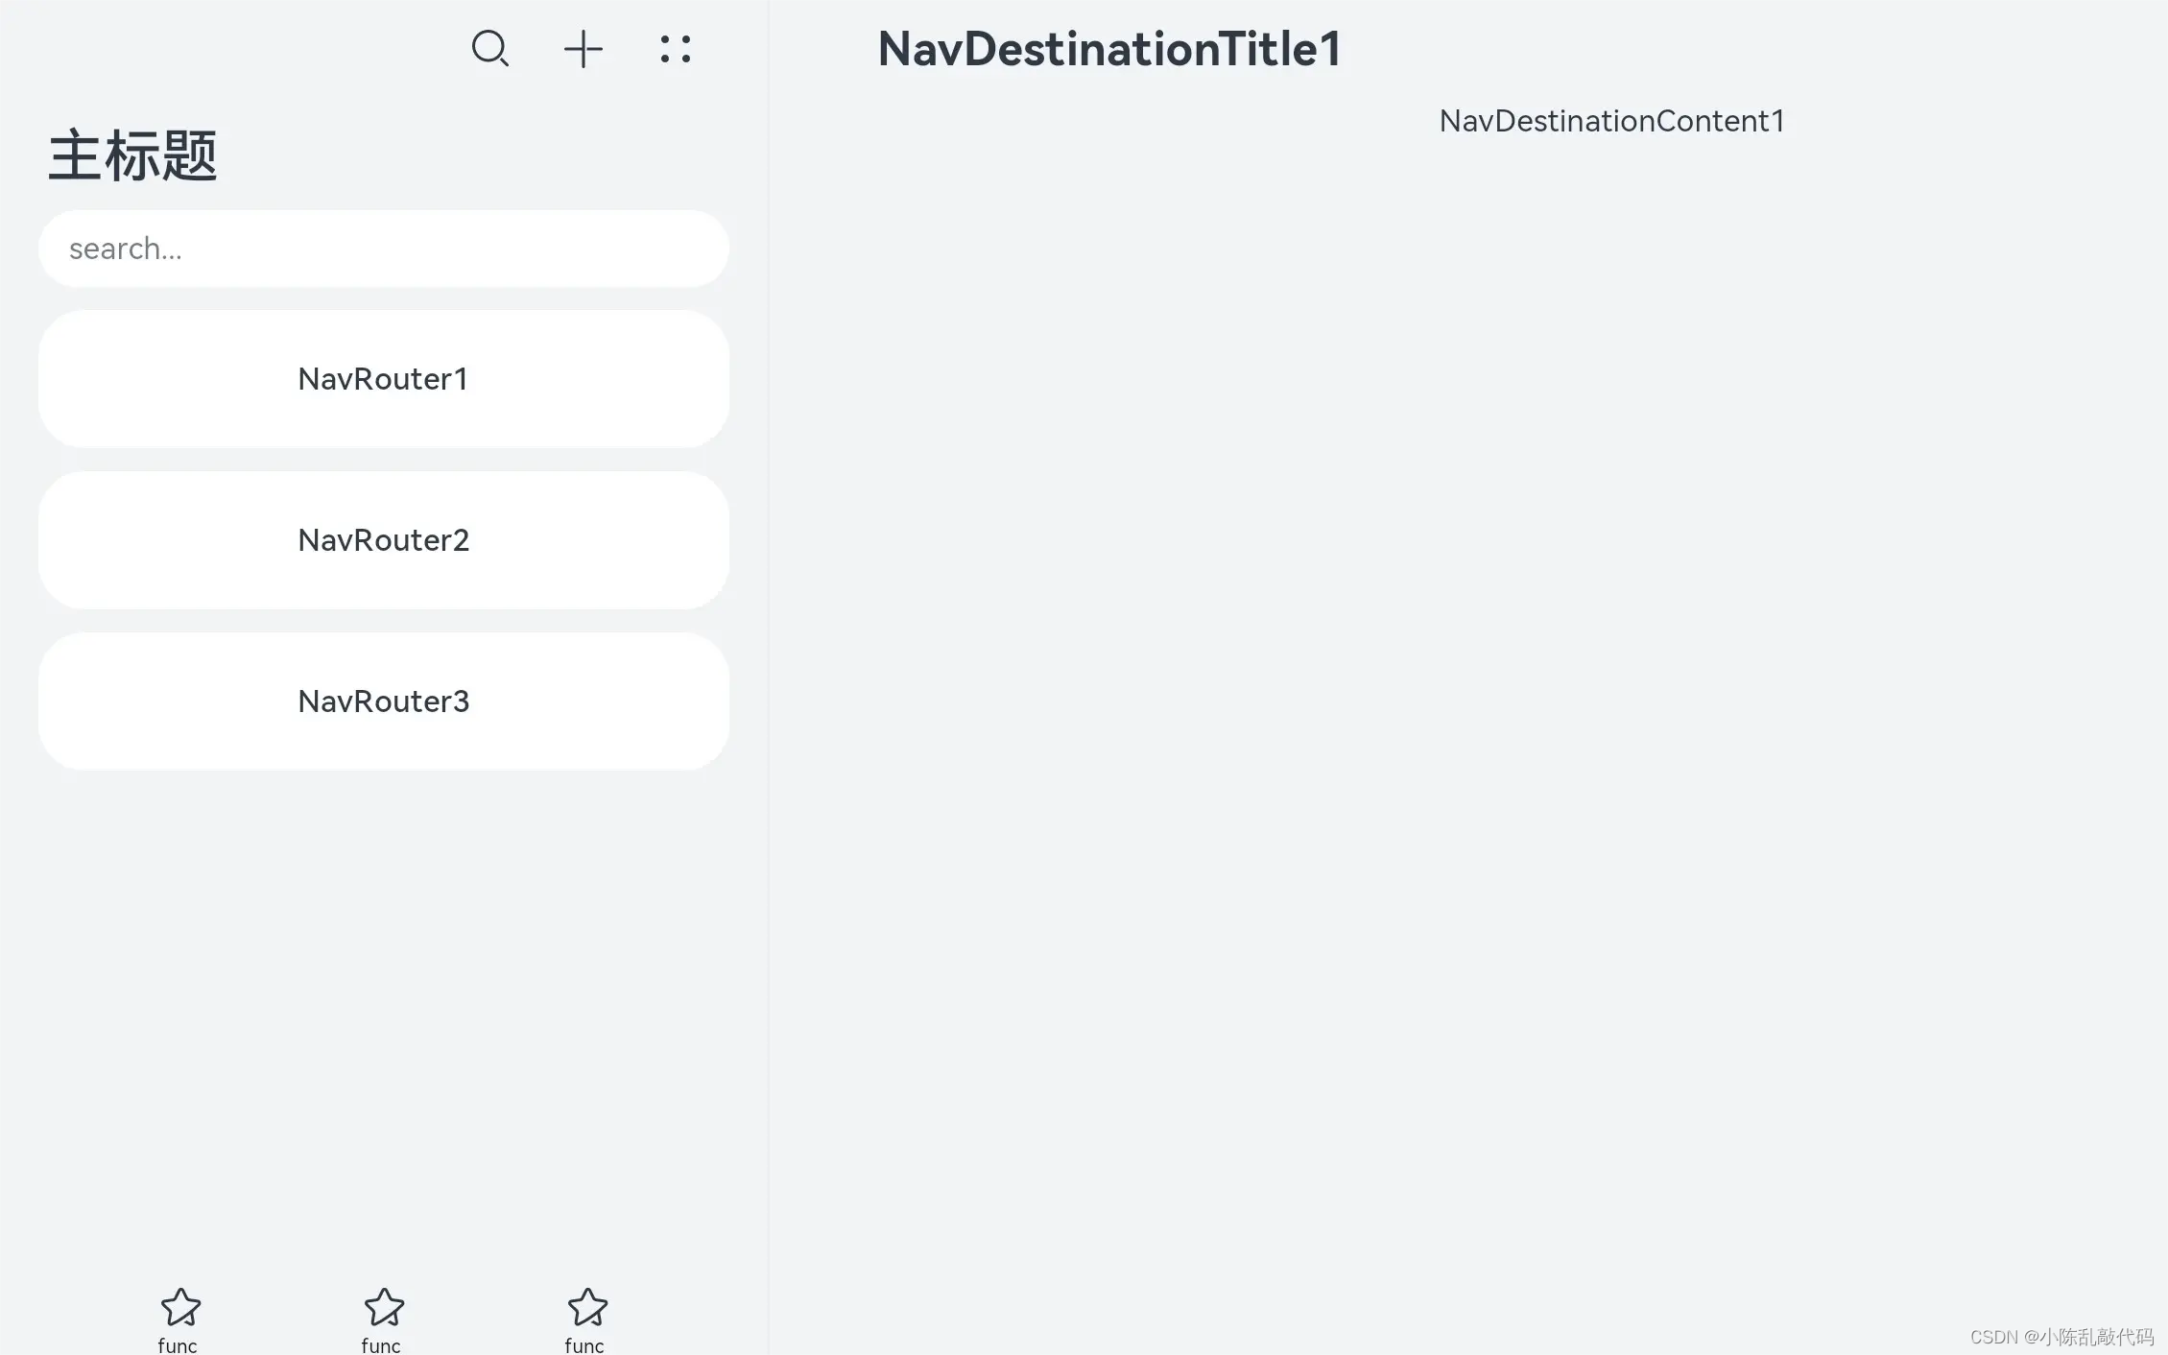Click the CSDN watermark text

[2061, 1337]
